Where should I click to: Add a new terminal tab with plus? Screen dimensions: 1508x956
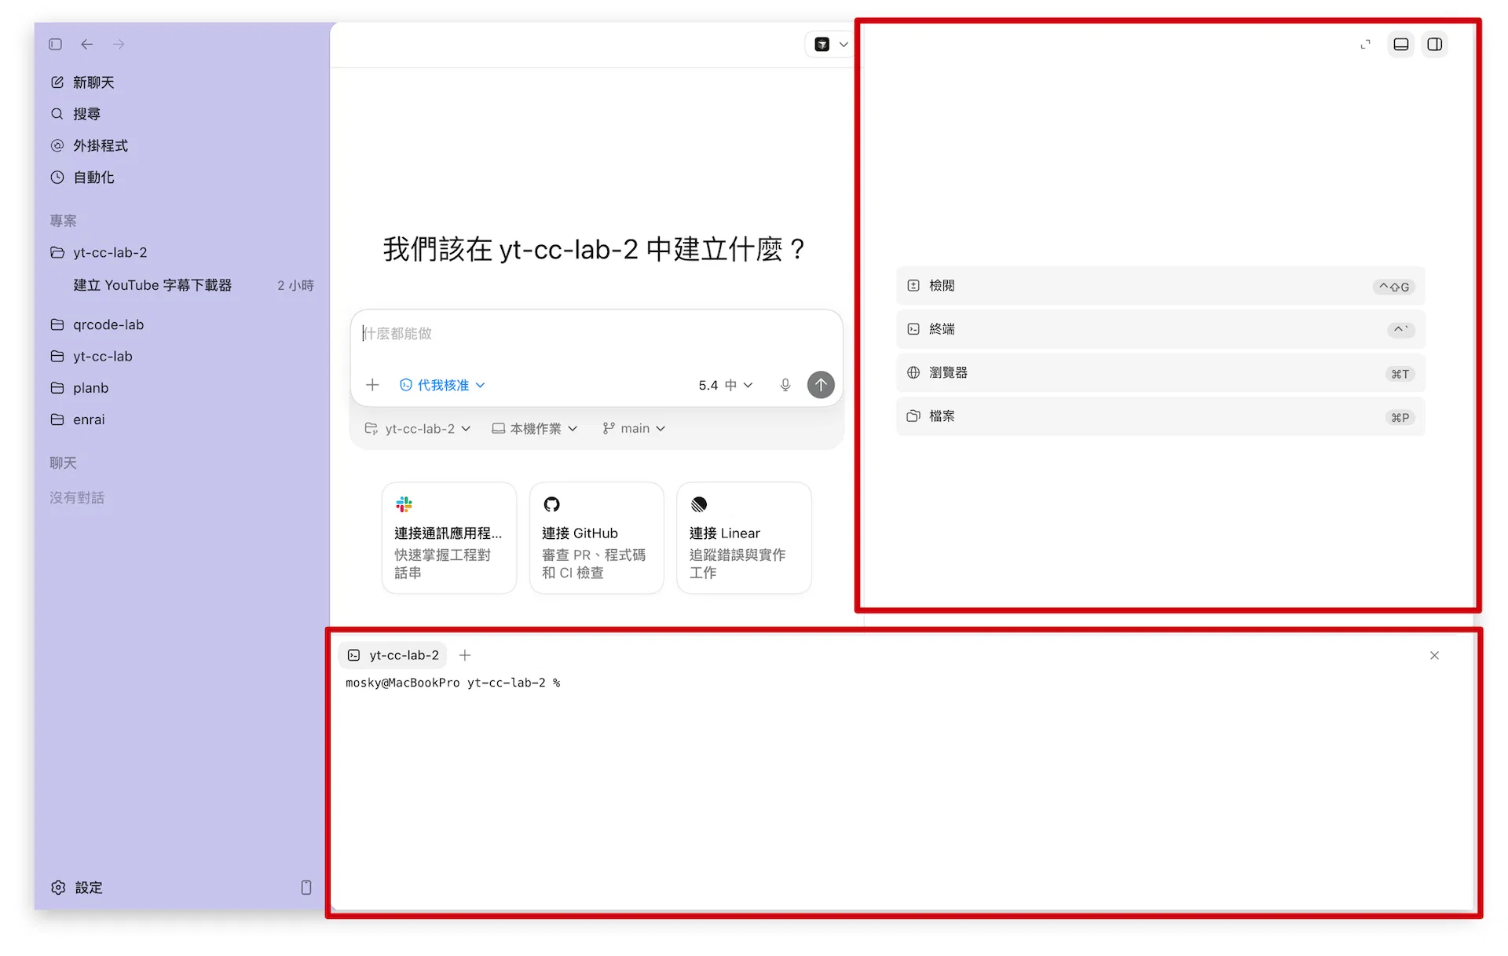click(465, 655)
